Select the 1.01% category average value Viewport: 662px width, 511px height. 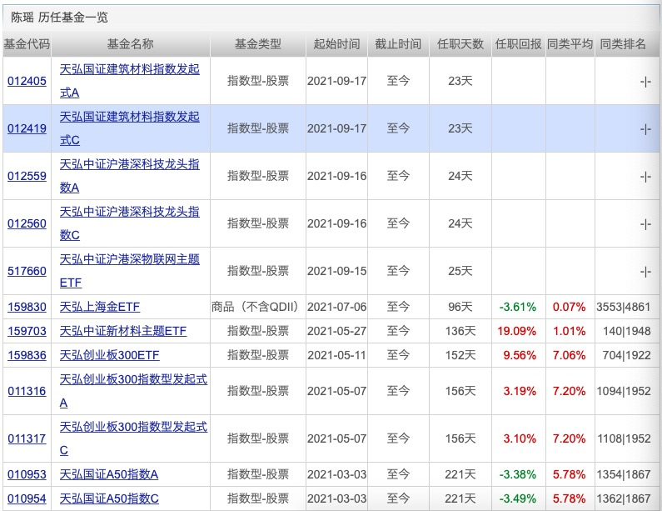(569, 331)
